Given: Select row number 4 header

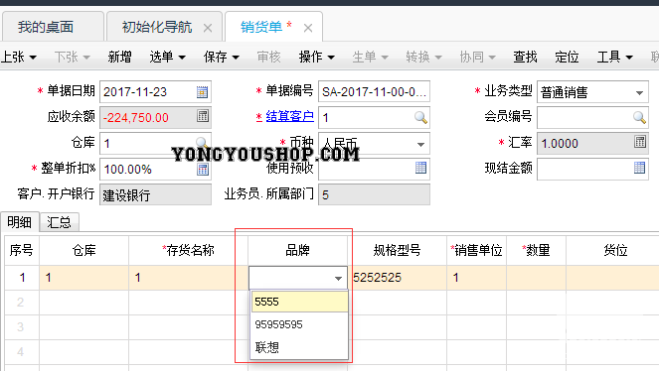Looking at the screenshot, I should pyautogui.click(x=21, y=352).
